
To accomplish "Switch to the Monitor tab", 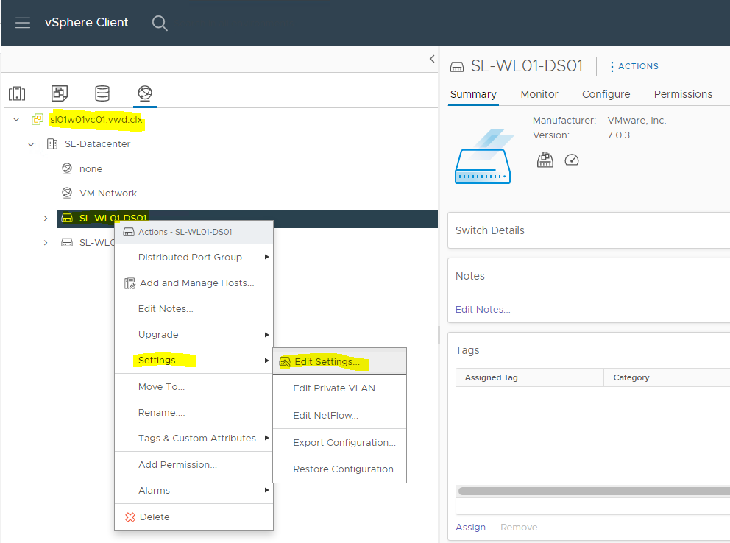I will 539,94.
